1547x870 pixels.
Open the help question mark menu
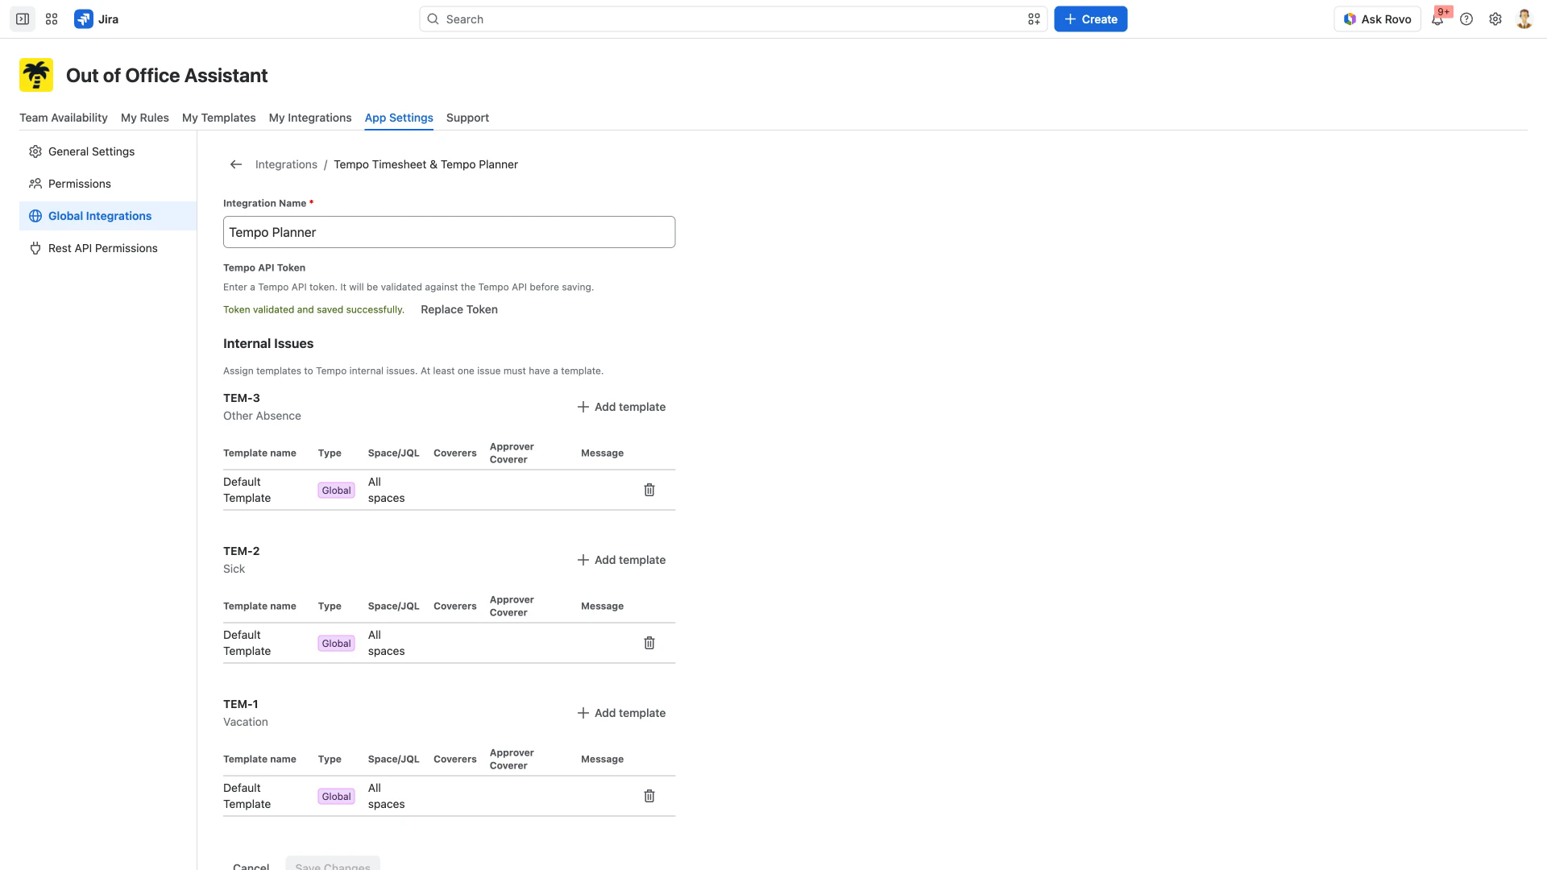[1466, 19]
